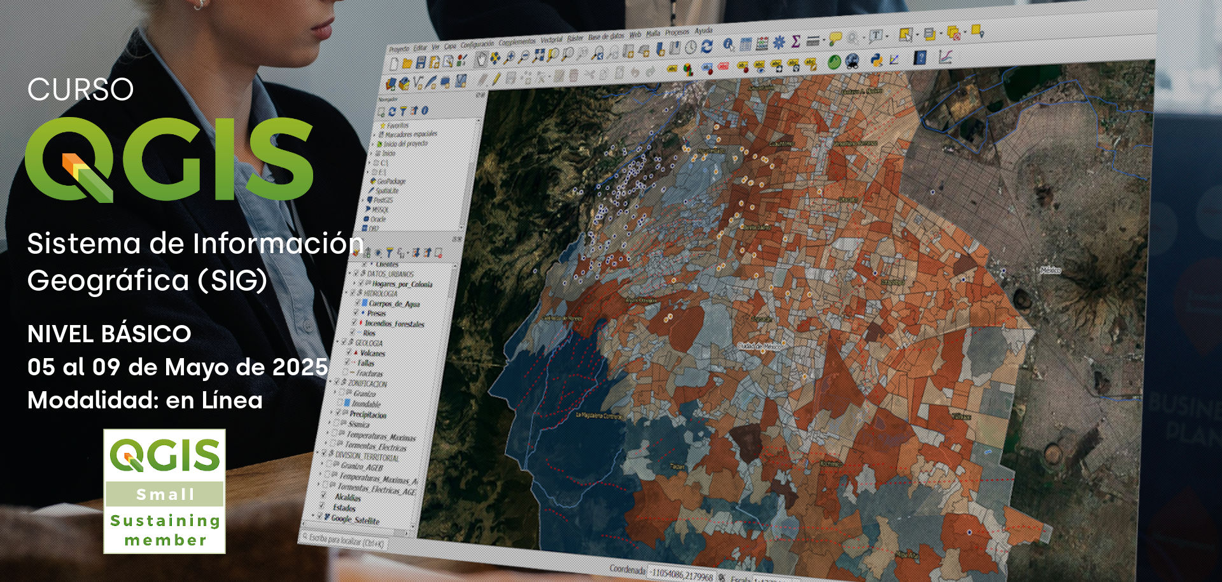Click the Temporal Controller clock icon
The width and height of the screenshot is (1222, 582).
pyautogui.click(x=691, y=46)
